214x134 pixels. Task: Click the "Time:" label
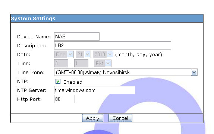24,63
